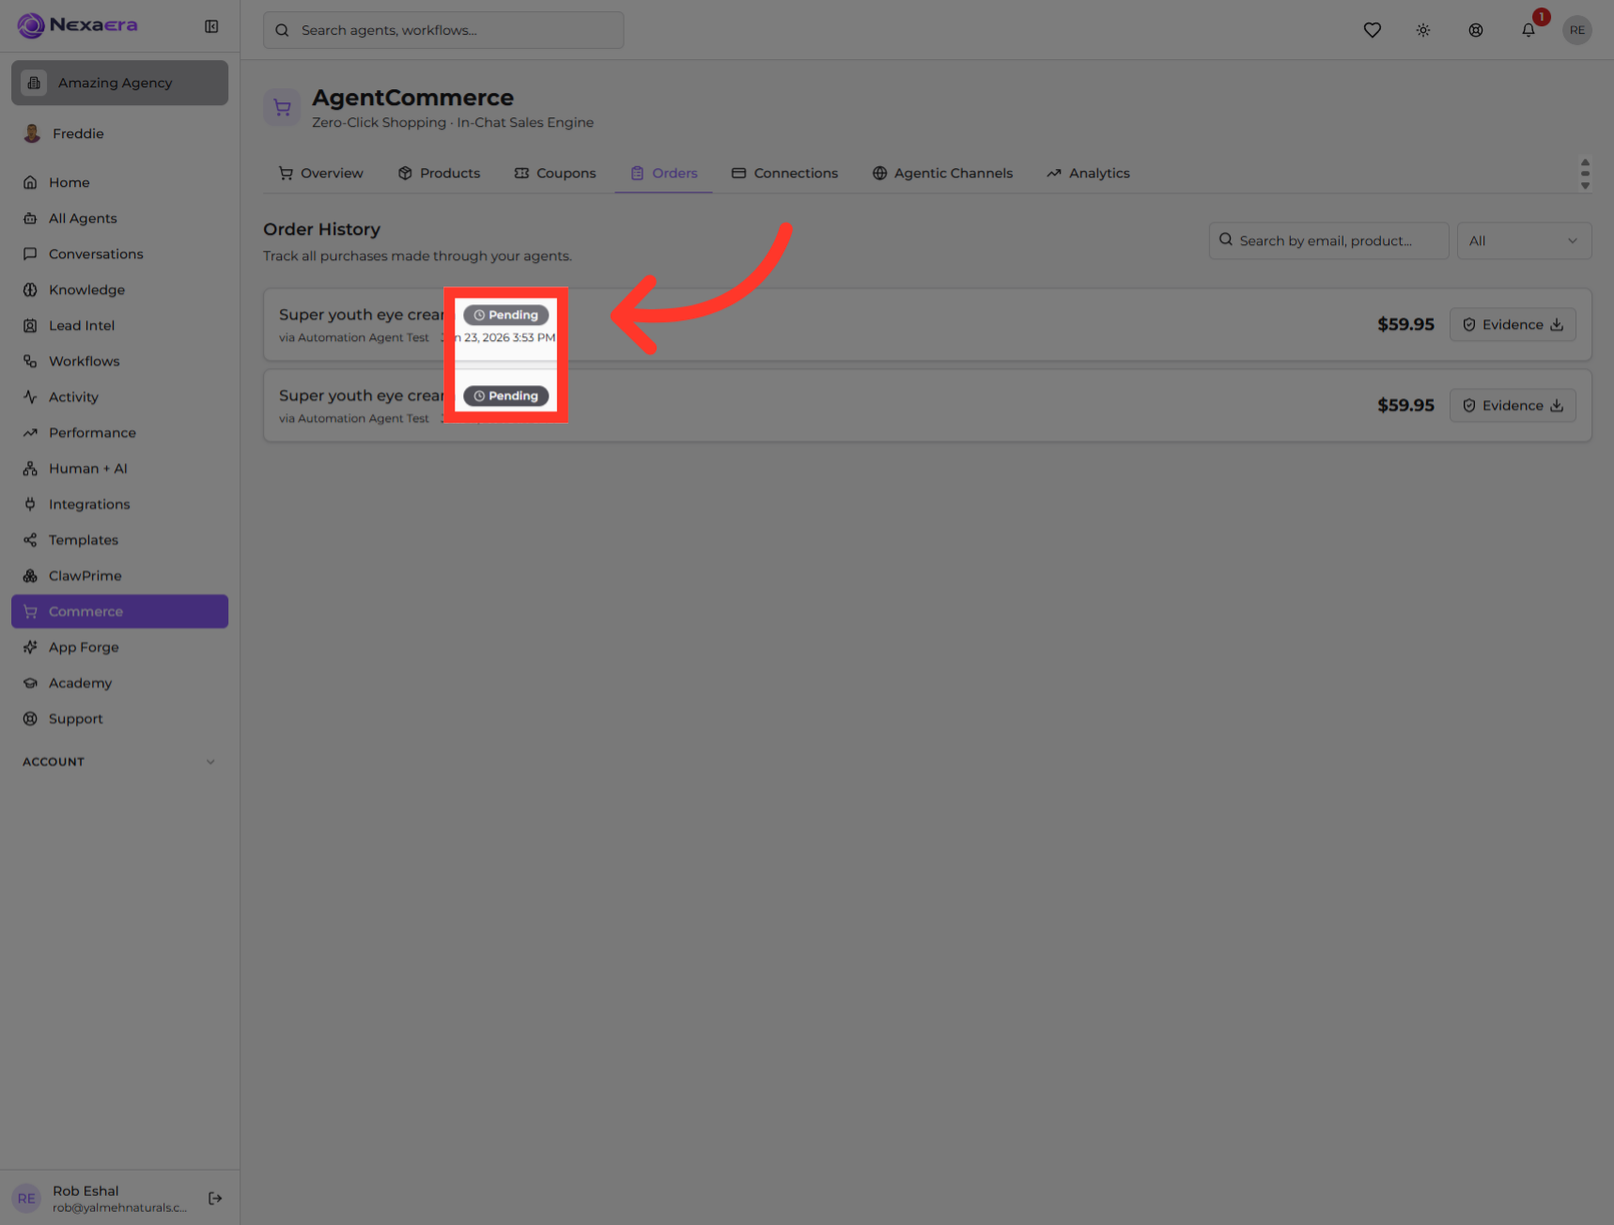This screenshot has width=1614, height=1225.
Task: Log out using the sidebar exit icon
Action: point(215,1198)
